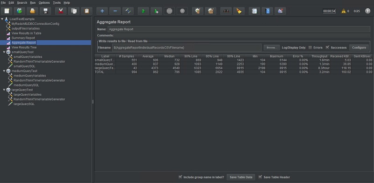Open the Help menu
This screenshot has height=183, width=374.
pyautogui.click(x=67, y=3)
